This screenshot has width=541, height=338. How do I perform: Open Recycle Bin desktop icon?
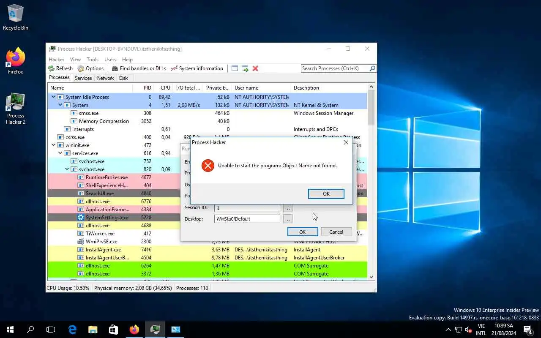[16, 17]
